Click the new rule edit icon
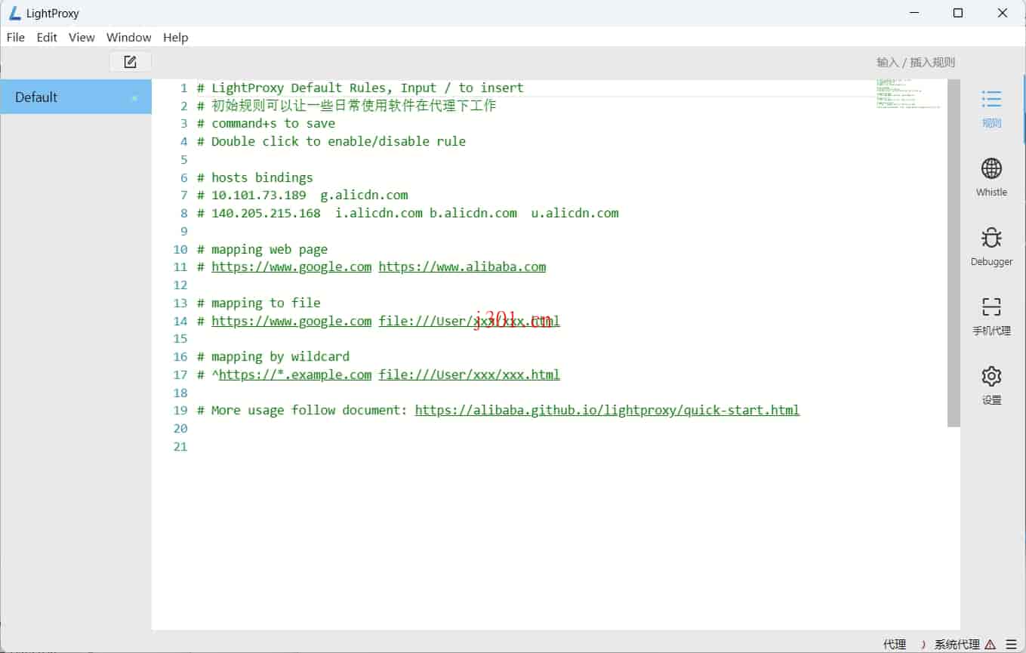This screenshot has width=1026, height=653. (x=130, y=62)
